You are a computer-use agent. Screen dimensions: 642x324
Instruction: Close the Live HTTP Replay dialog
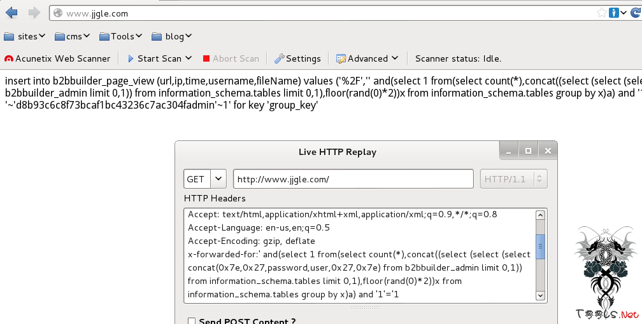pyautogui.click(x=548, y=151)
